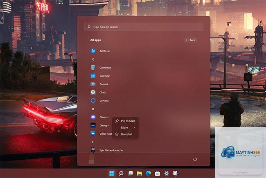Click the search magnifier in search box
This screenshot has height=178, width=266.
coord(89,27)
